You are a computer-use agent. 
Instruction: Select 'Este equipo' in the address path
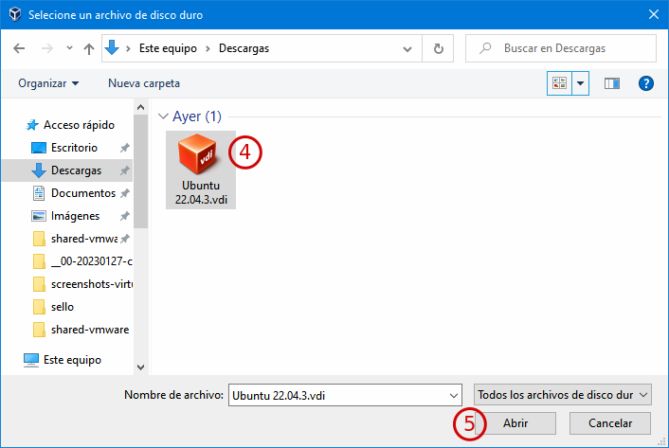click(x=168, y=48)
